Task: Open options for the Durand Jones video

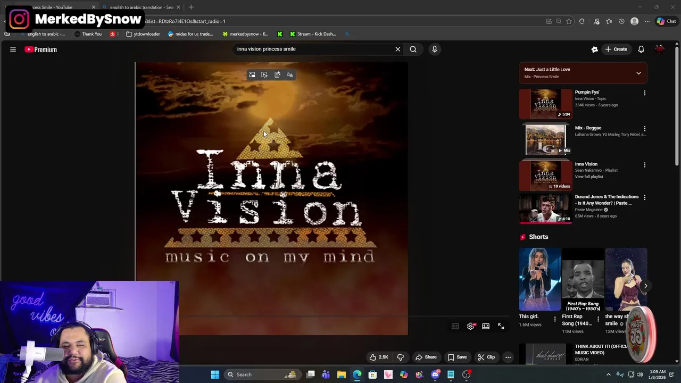Action: (644, 197)
